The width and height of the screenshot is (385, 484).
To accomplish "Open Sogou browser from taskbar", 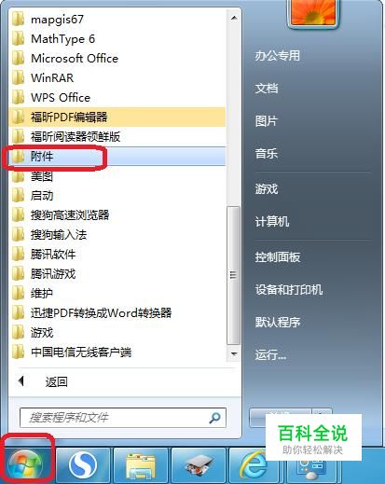I will tap(83, 465).
